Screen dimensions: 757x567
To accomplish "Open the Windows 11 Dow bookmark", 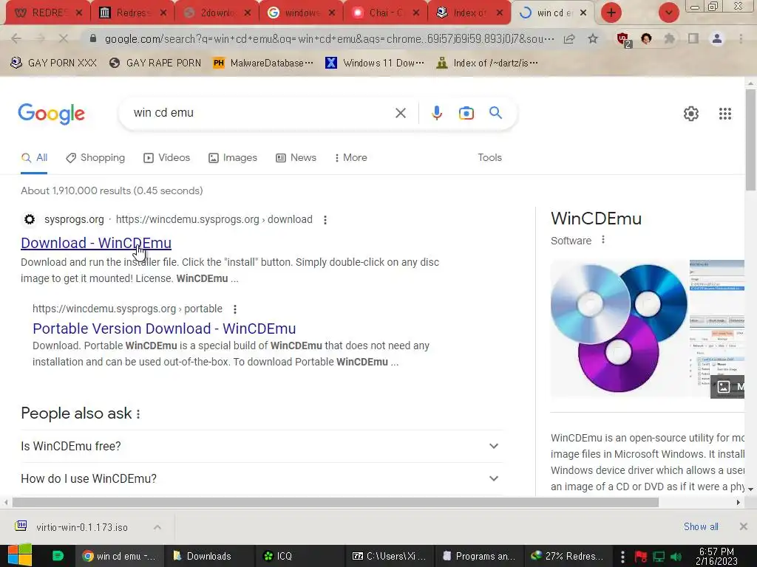I will click(375, 63).
